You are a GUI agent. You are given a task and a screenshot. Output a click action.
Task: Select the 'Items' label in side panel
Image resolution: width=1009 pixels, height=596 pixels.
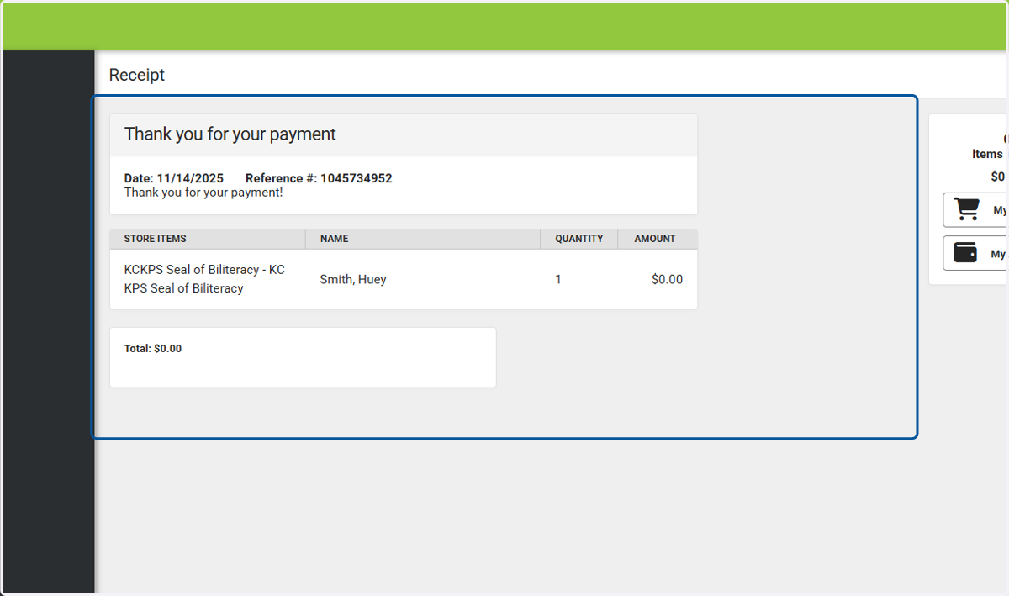(x=987, y=154)
